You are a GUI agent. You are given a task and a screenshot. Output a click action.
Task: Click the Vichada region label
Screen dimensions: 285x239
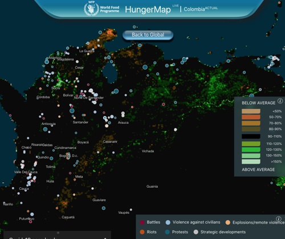(x=148, y=151)
